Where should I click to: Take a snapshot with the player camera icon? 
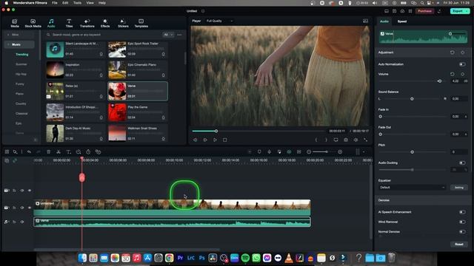346,140
